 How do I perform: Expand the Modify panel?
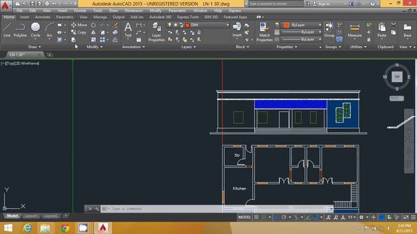pyautogui.click(x=94, y=47)
